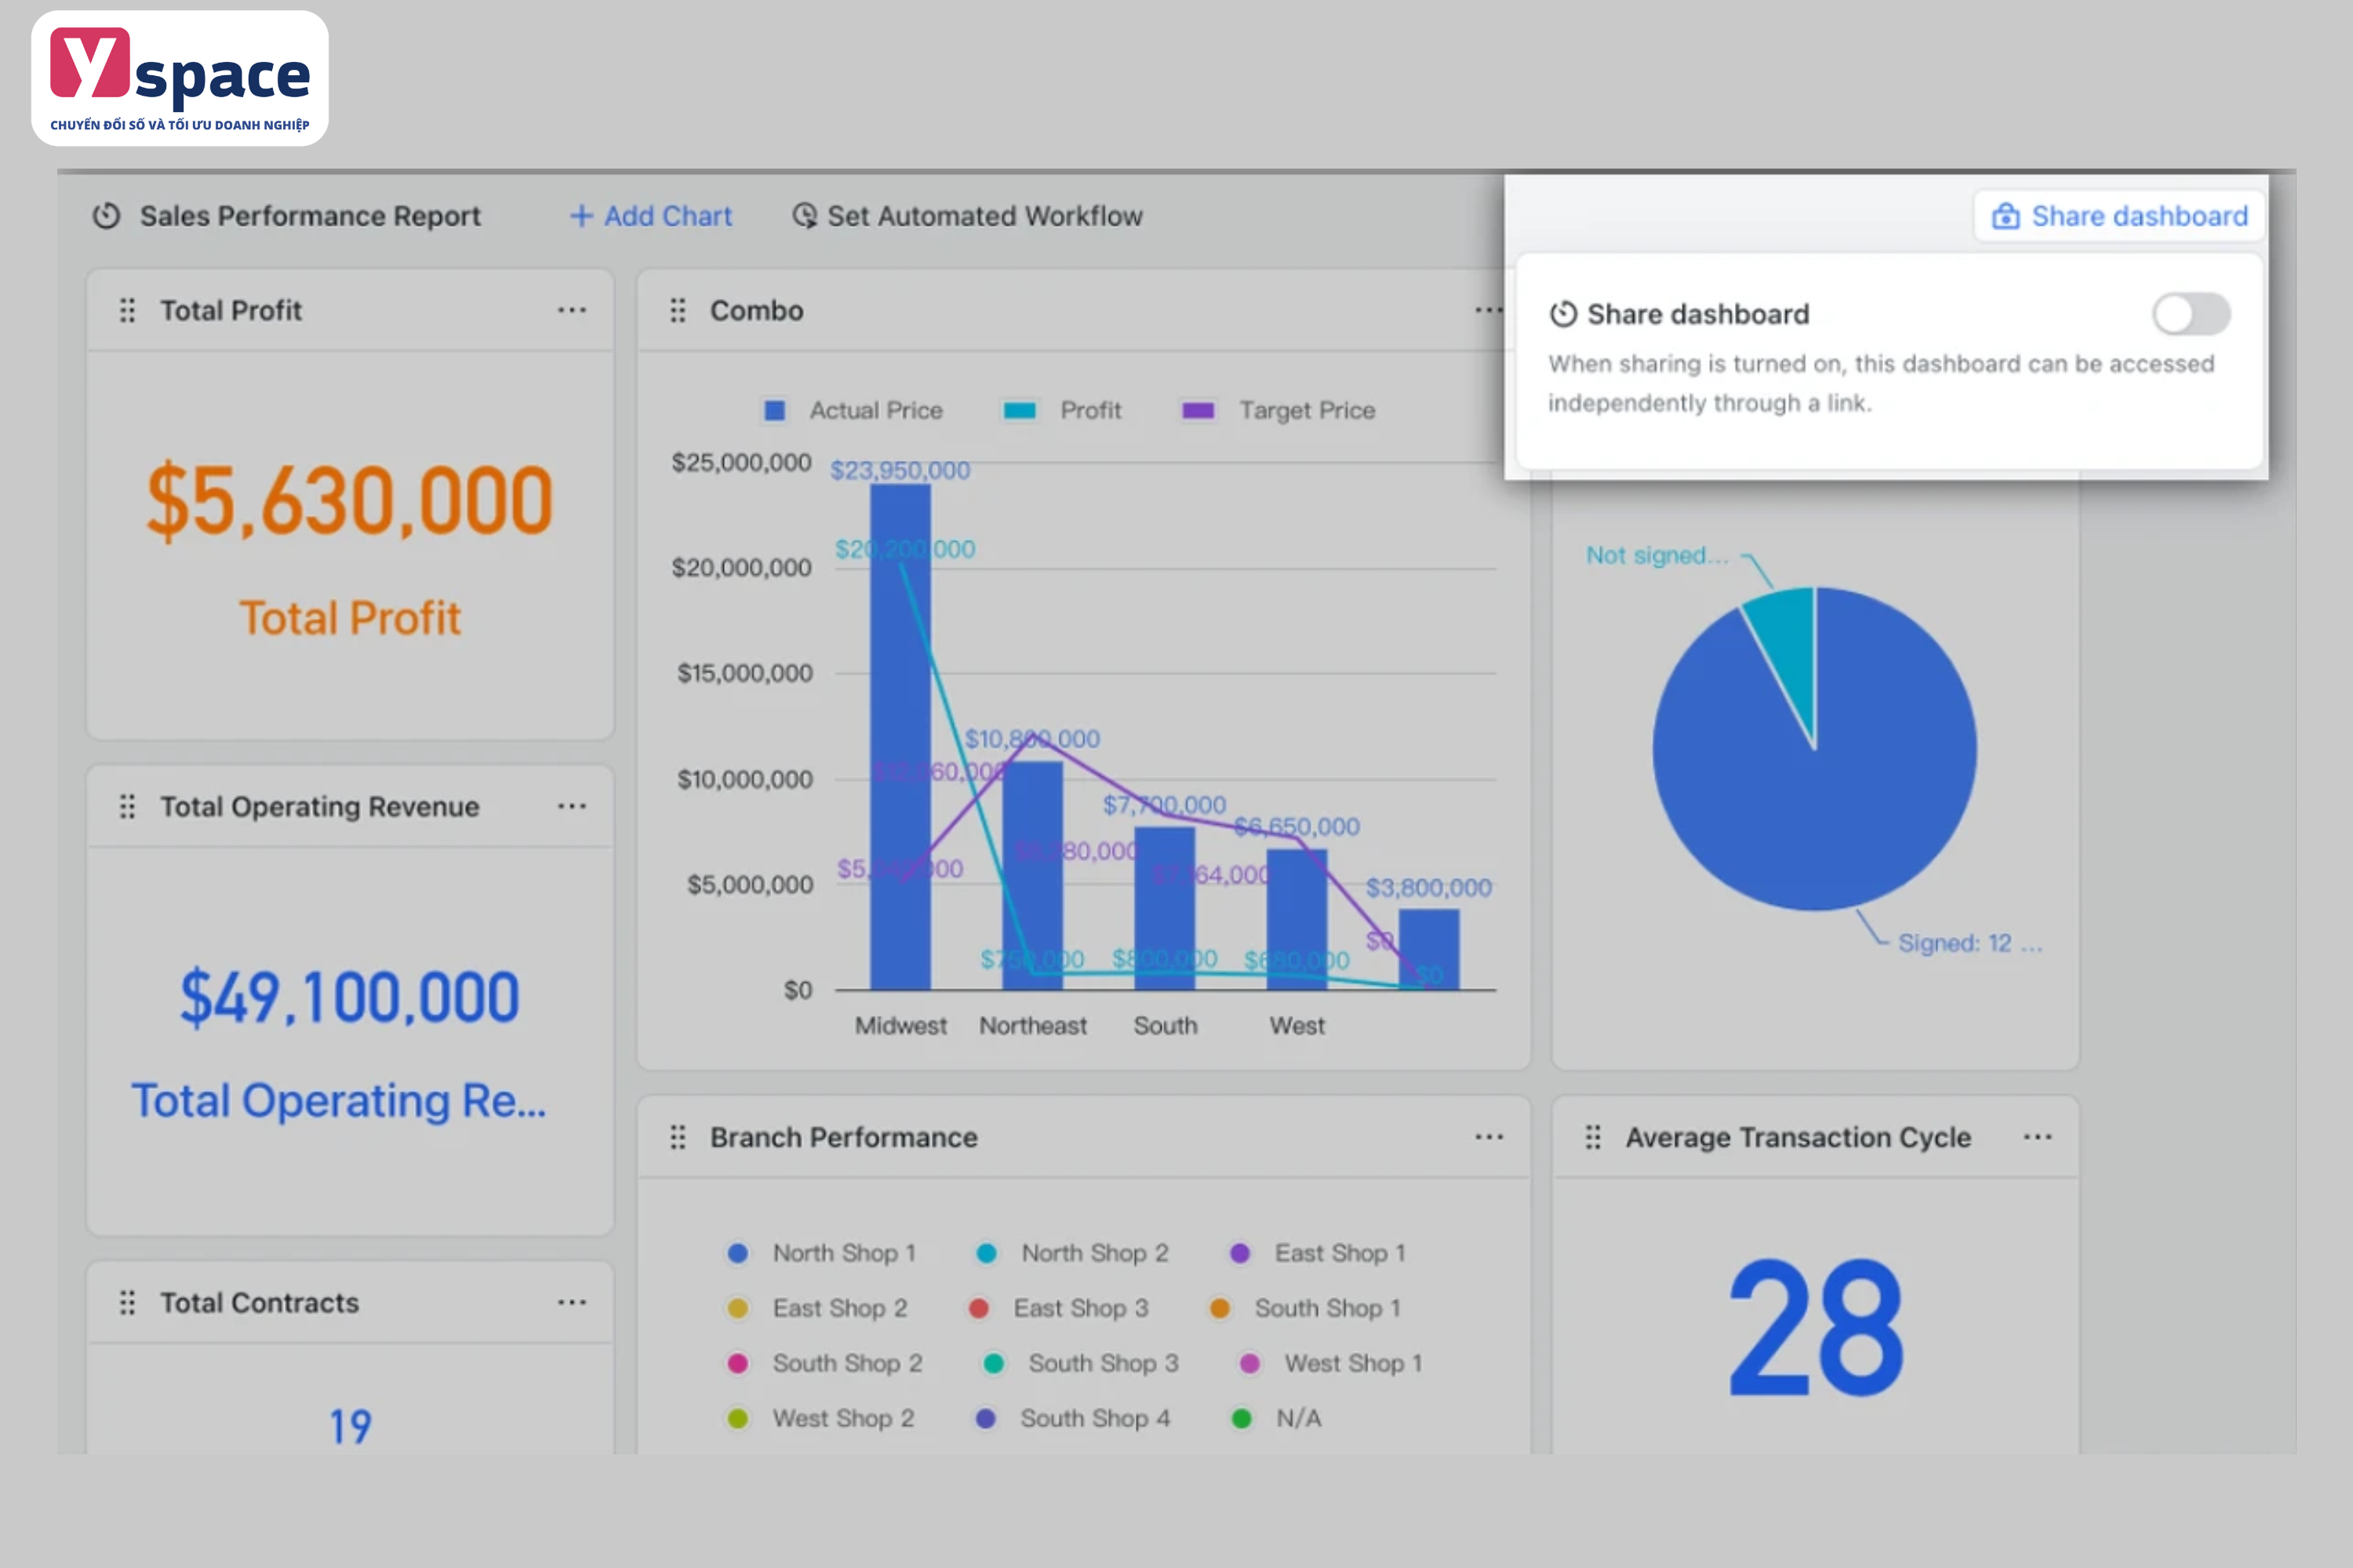Toggle South Shop 2 legend item
The width and height of the screenshot is (2353, 1568).
(825, 1363)
